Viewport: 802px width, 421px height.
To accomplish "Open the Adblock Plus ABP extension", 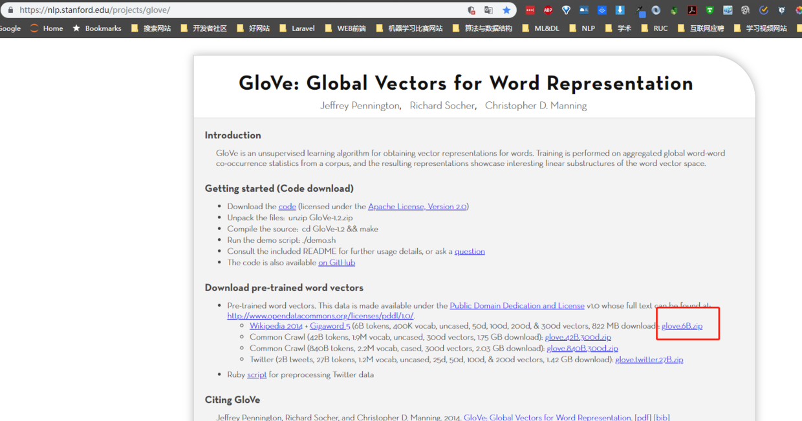I will pyautogui.click(x=548, y=10).
